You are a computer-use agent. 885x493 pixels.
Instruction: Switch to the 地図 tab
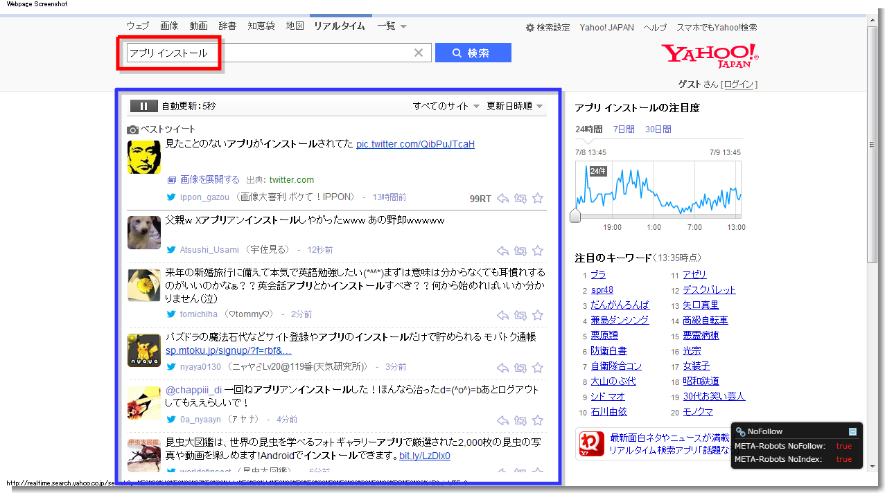point(295,26)
